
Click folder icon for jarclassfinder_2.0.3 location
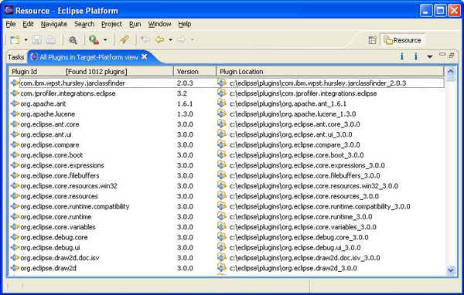point(222,83)
